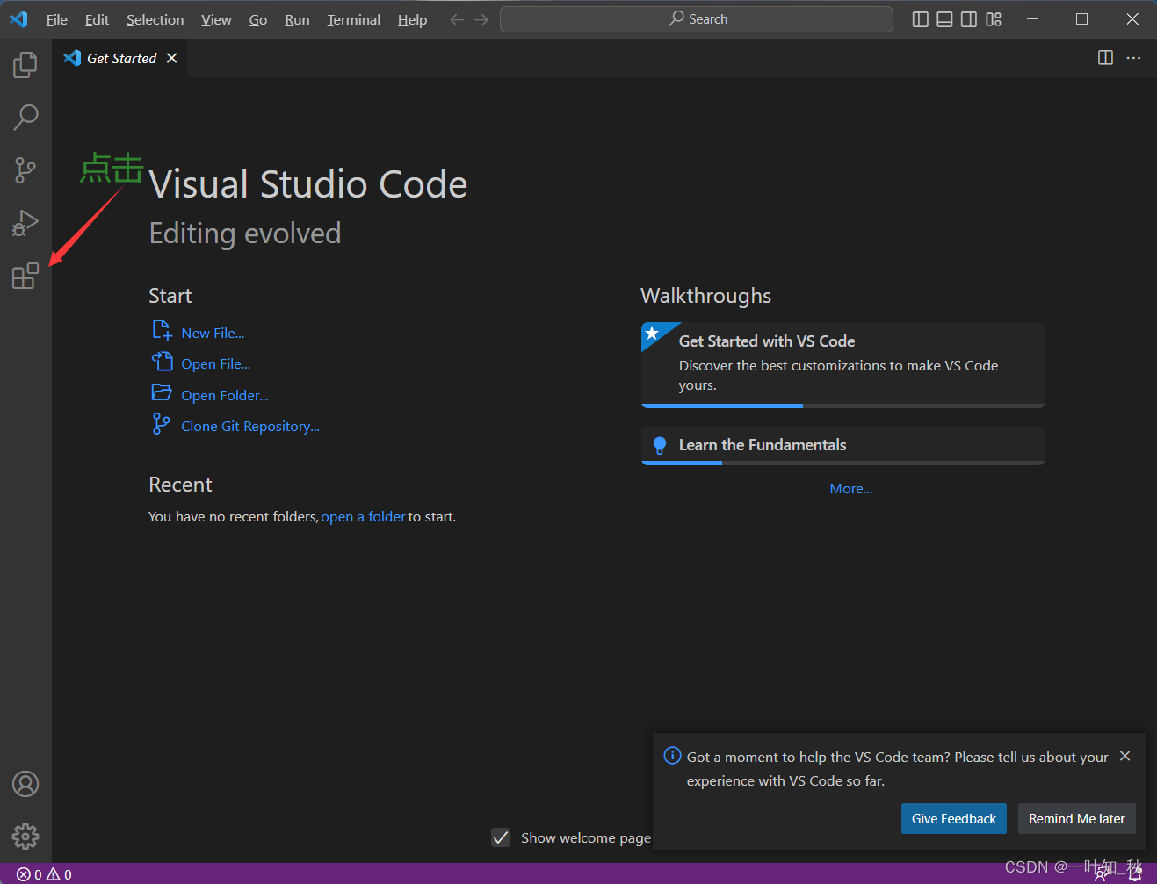Click the Open File... link
This screenshot has width=1157, height=884.
tap(216, 363)
